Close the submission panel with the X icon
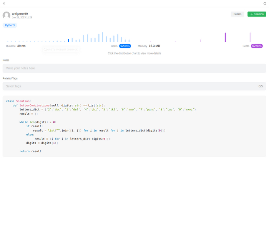This screenshot has height=247, width=269. pos(4,3)
